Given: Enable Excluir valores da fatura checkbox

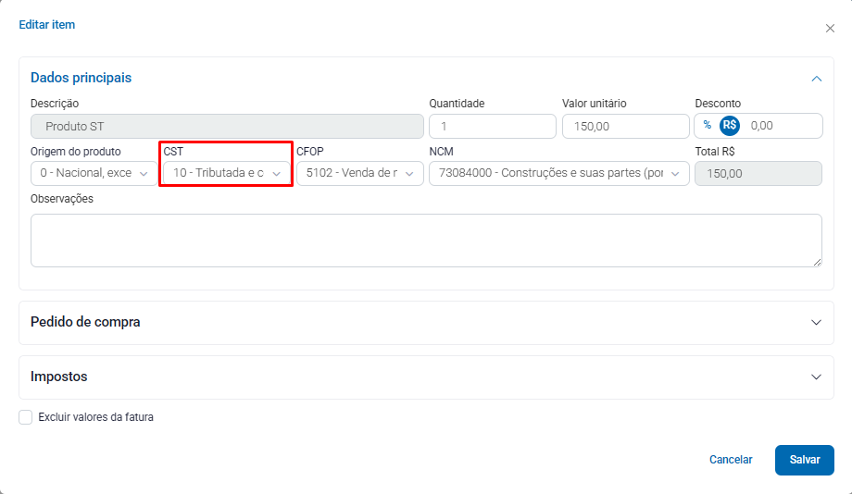Looking at the screenshot, I should (x=26, y=417).
